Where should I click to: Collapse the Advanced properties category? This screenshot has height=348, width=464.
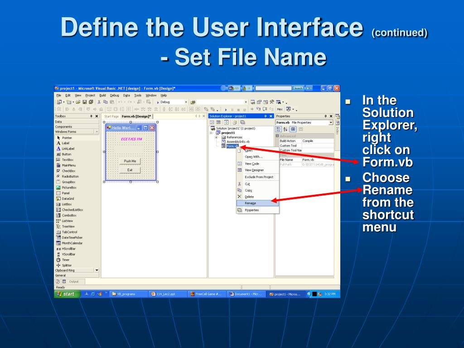277,136
